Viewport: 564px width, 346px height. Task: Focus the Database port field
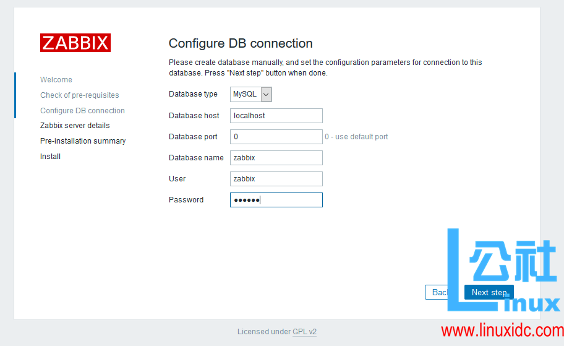point(276,137)
